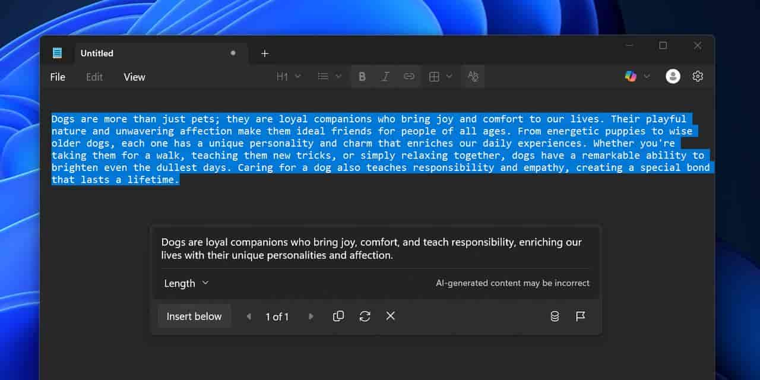Clear formatting with the Ab icon
Image resolution: width=760 pixels, height=380 pixels.
473,77
